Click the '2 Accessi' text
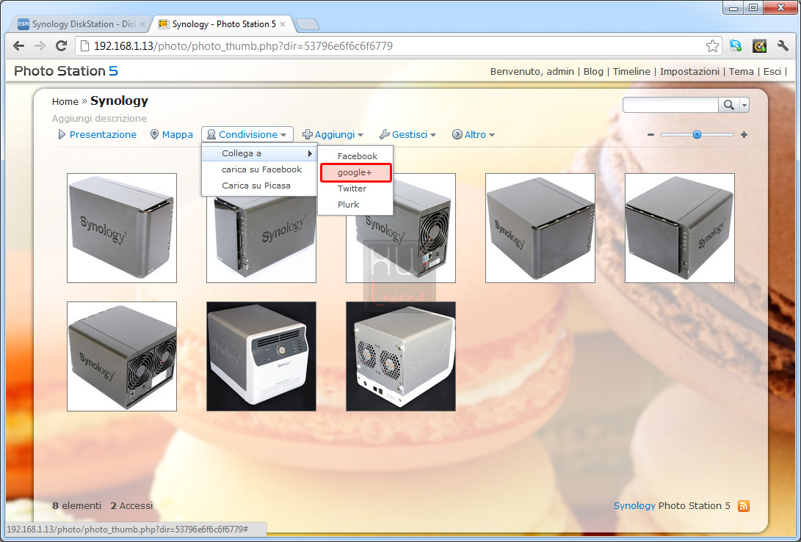Image resolution: width=801 pixels, height=542 pixels. pyautogui.click(x=131, y=506)
